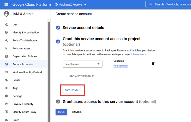
Task: Open the Service Accounts page in the sidebar
Action: pyautogui.click(x=22, y=64)
